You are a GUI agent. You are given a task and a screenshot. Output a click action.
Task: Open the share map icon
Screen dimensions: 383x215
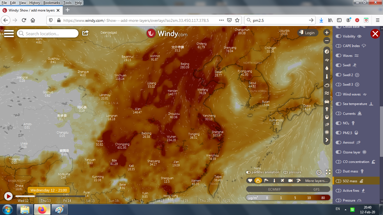(85, 33)
